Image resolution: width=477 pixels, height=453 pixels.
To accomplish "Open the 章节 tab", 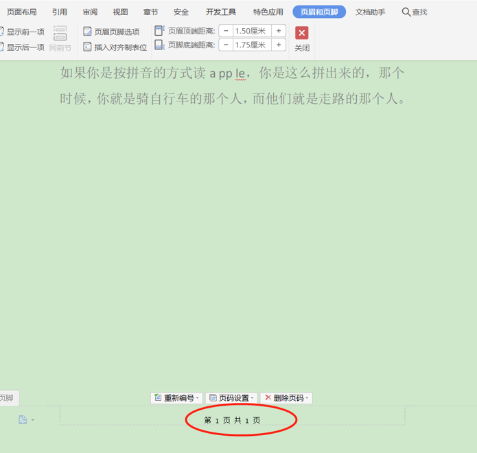I will (150, 12).
